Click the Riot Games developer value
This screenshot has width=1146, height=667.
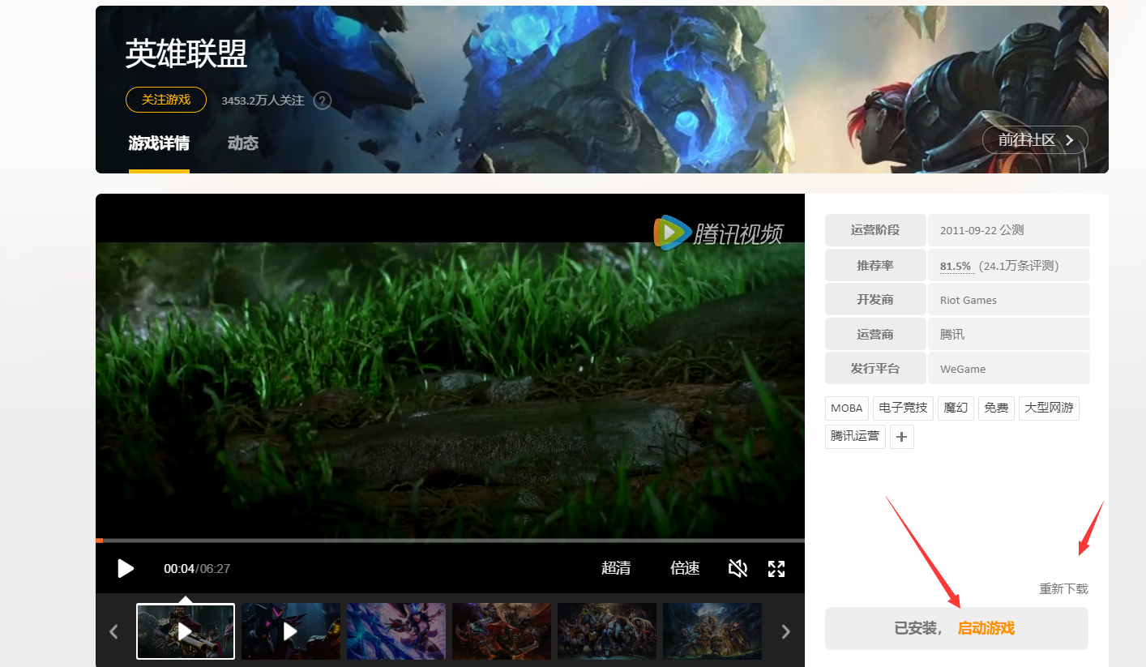(x=969, y=300)
